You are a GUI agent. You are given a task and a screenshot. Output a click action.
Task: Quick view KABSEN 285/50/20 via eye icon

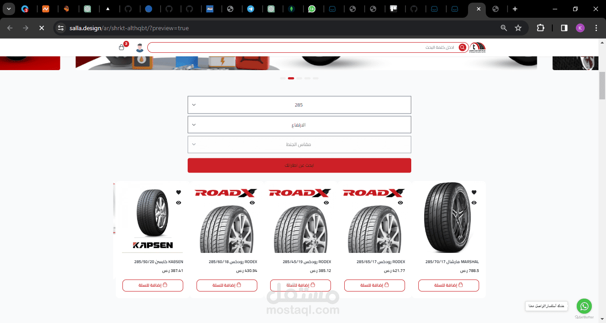click(178, 203)
